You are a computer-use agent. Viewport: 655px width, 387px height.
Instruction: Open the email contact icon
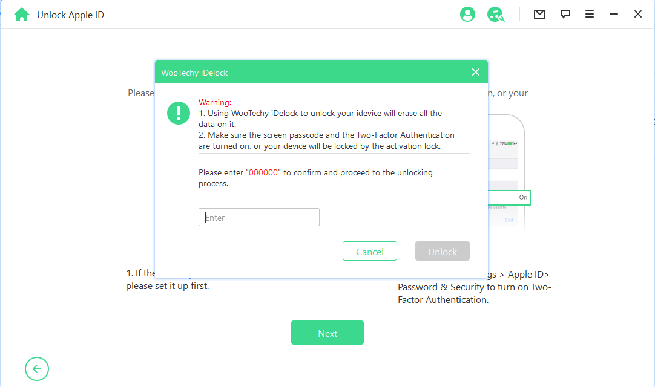click(x=539, y=13)
